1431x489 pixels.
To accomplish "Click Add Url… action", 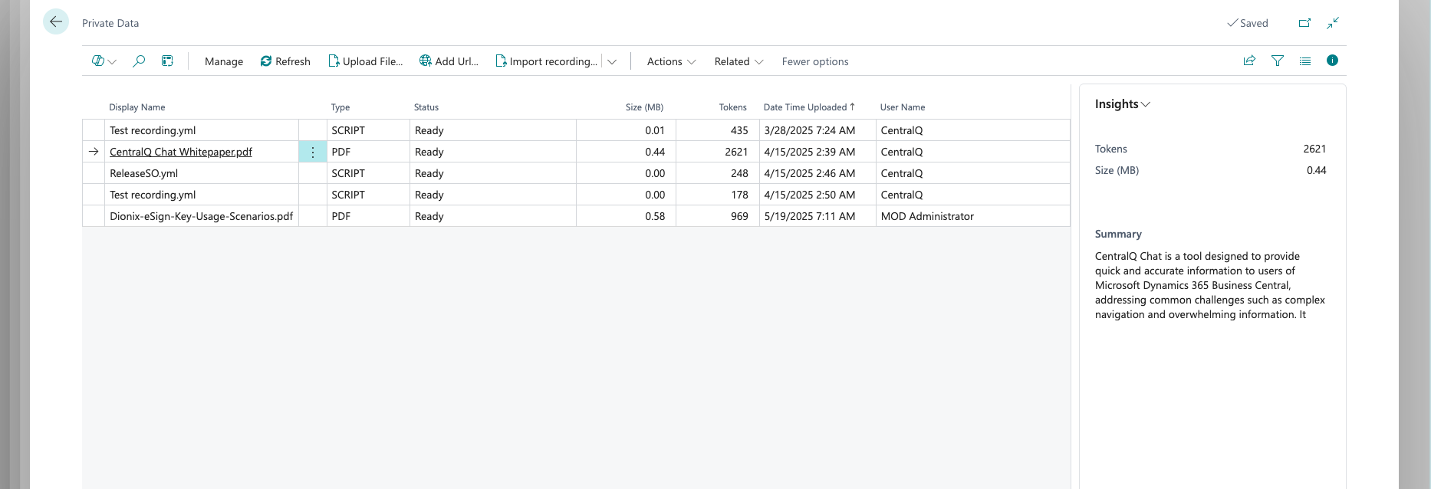I will point(449,61).
